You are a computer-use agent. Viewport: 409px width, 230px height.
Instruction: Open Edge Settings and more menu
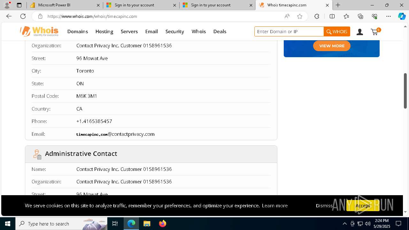[x=389, y=16]
